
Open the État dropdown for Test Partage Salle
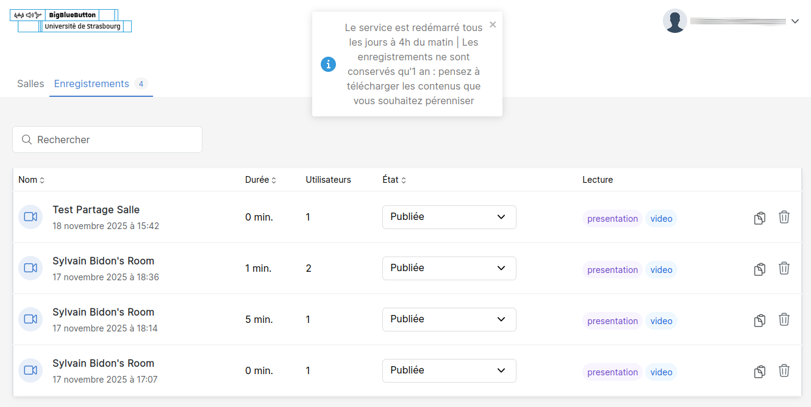coord(449,217)
